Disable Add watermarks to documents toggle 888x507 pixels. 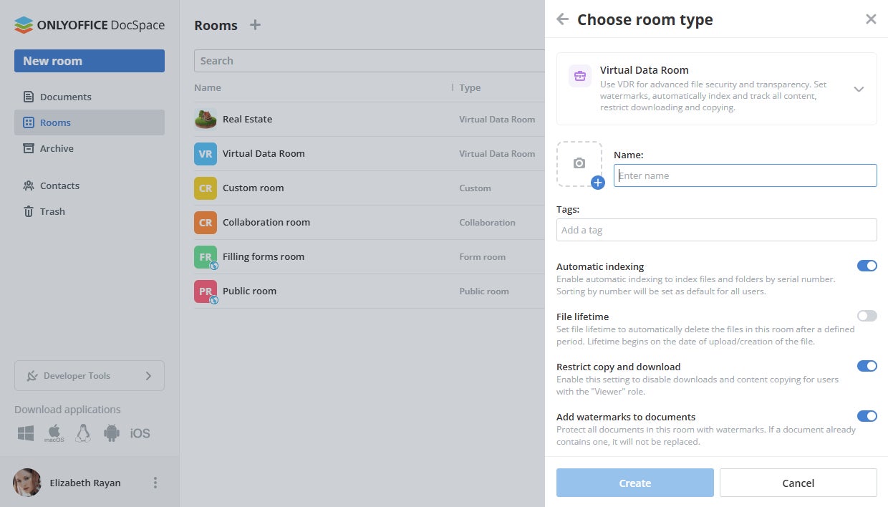point(867,416)
